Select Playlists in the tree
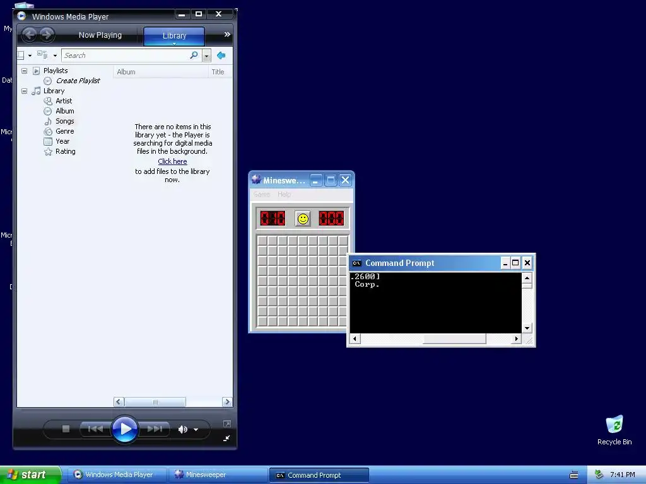Image resolution: width=646 pixels, height=484 pixels. [x=56, y=71]
